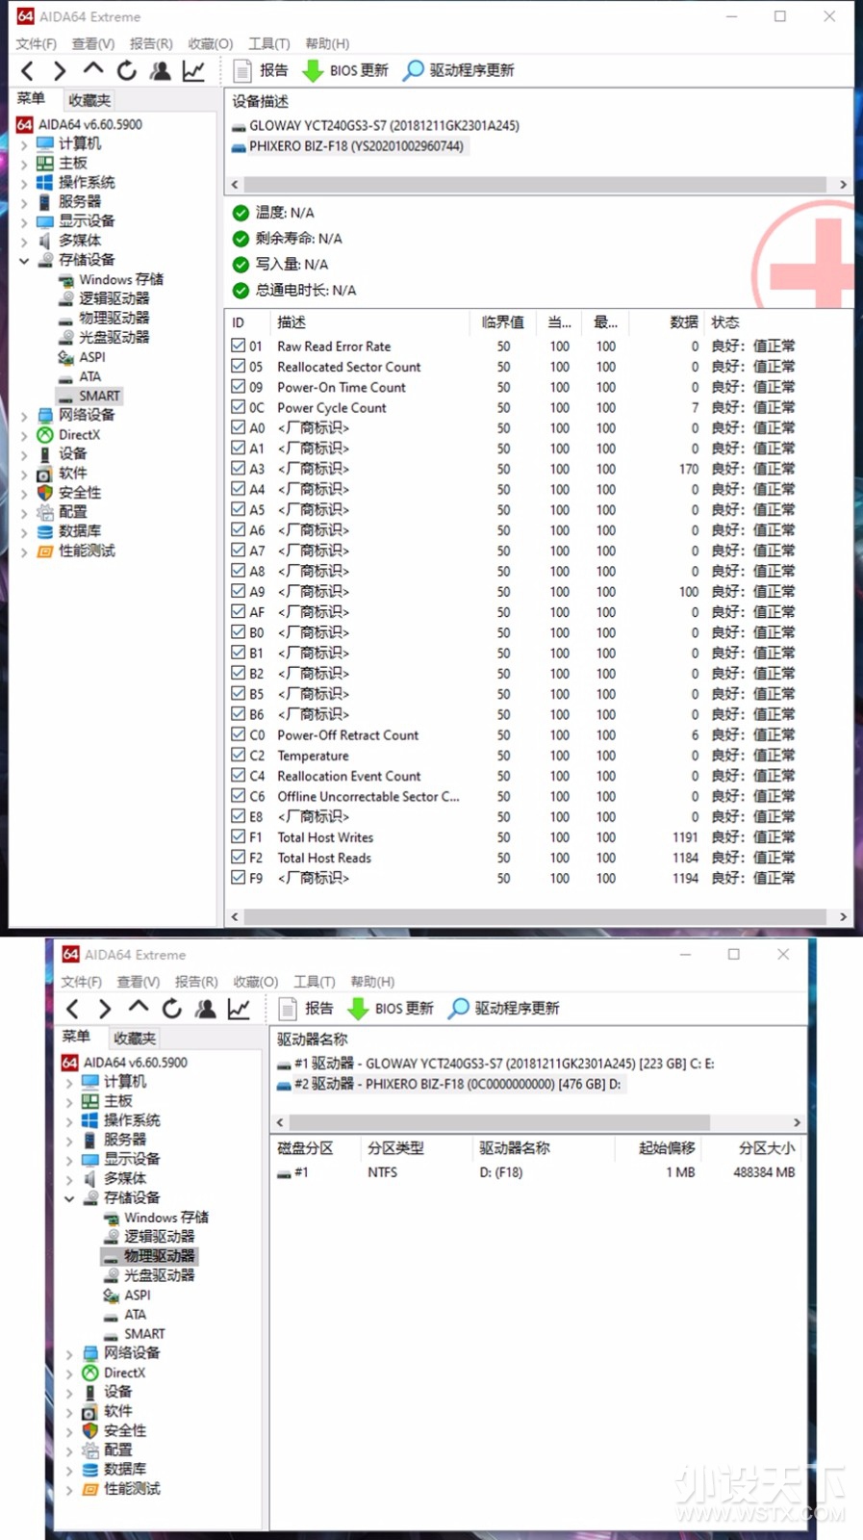Image resolution: width=863 pixels, height=1540 pixels.
Task: Uncheck the 01 Raw Read Error Rate checkbox
Action: tap(238, 345)
